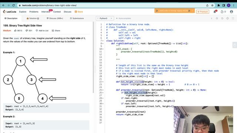Viewport: 237px width, 133px height.
Task: Click the panel divider handle between description and editor
Action: [x=95, y=69]
